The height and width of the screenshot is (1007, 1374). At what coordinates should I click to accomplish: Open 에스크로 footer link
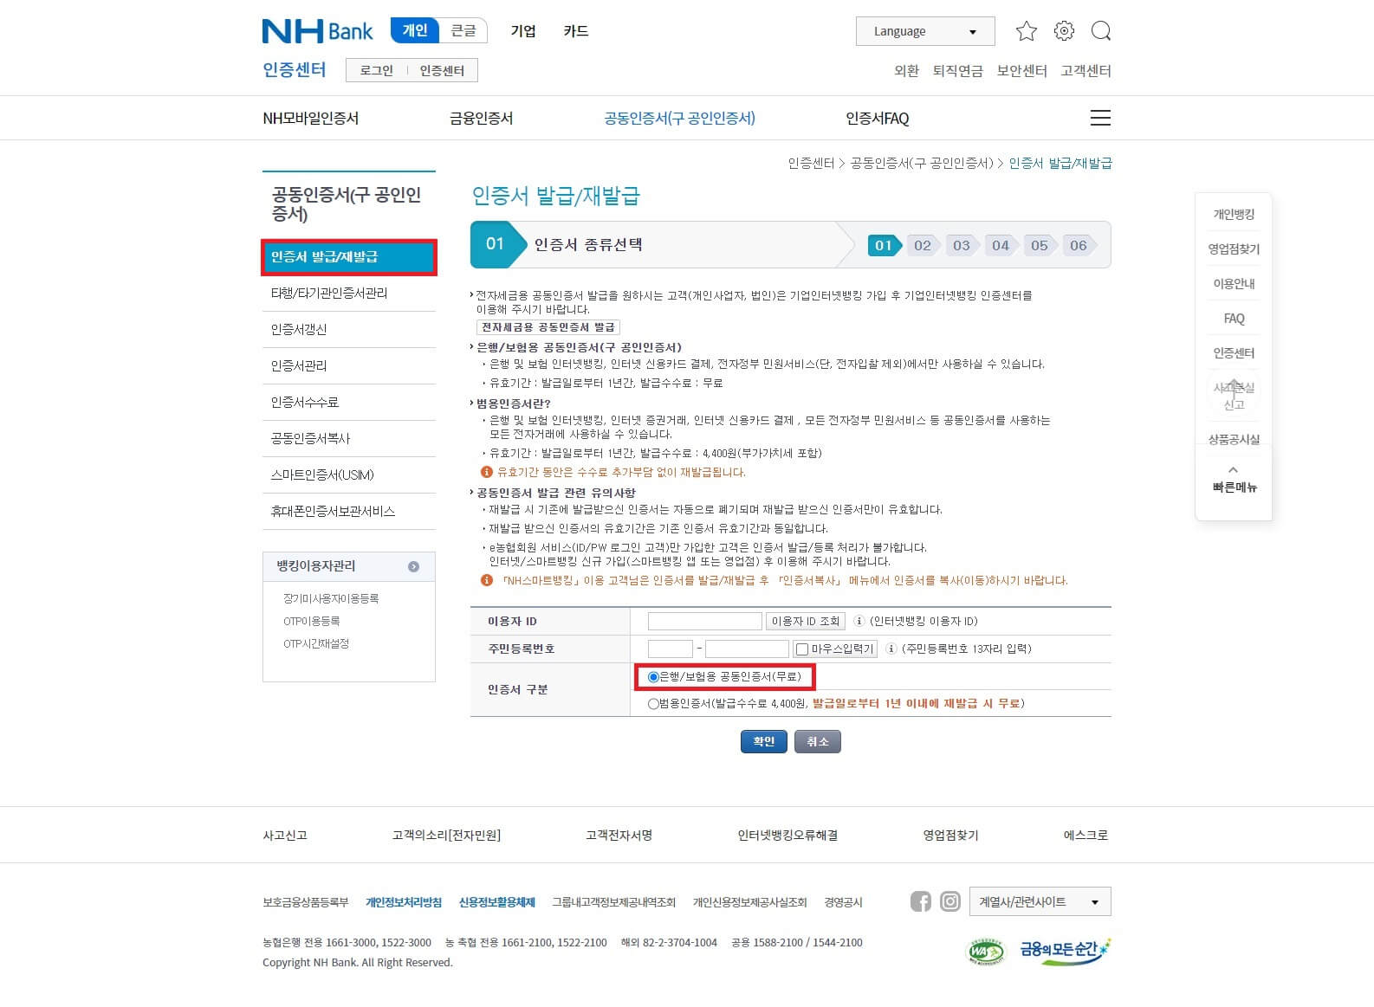pos(1086,836)
